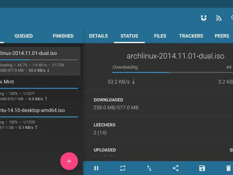Share the torrent using the share icon
Screen dimensions: 233x175
point(175,168)
